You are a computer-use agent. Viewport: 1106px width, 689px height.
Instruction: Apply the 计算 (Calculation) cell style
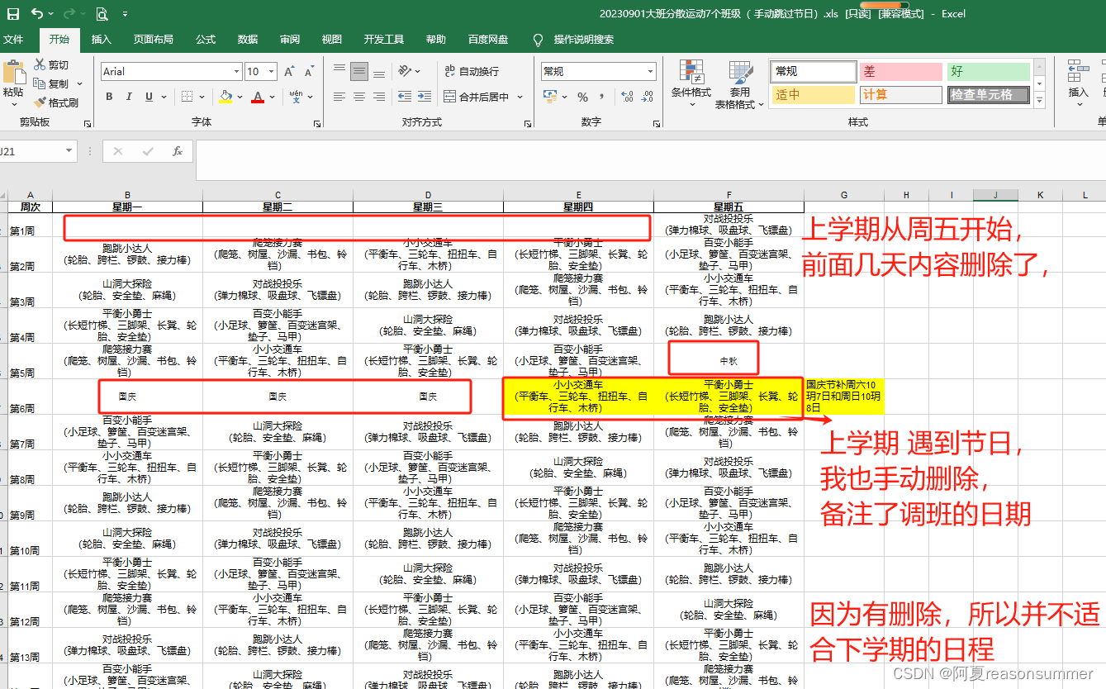click(901, 95)
